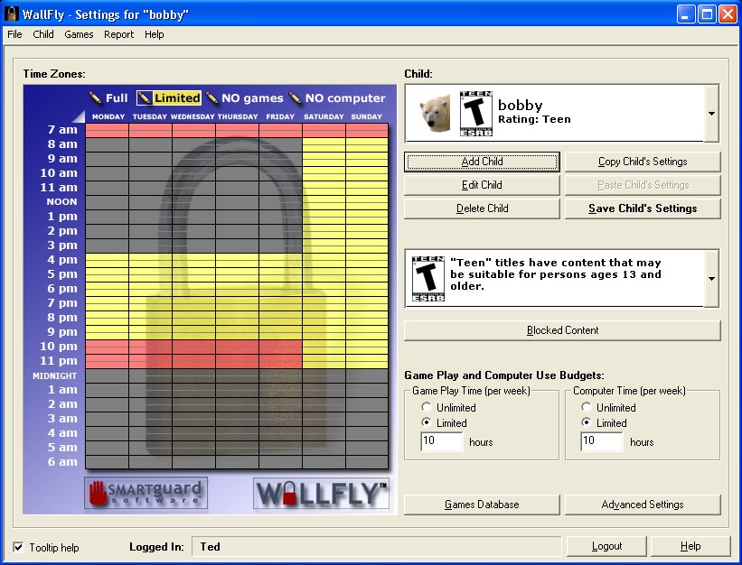742x565 pixels.
Task: Click the Logout button
Action: click(606, 547)
